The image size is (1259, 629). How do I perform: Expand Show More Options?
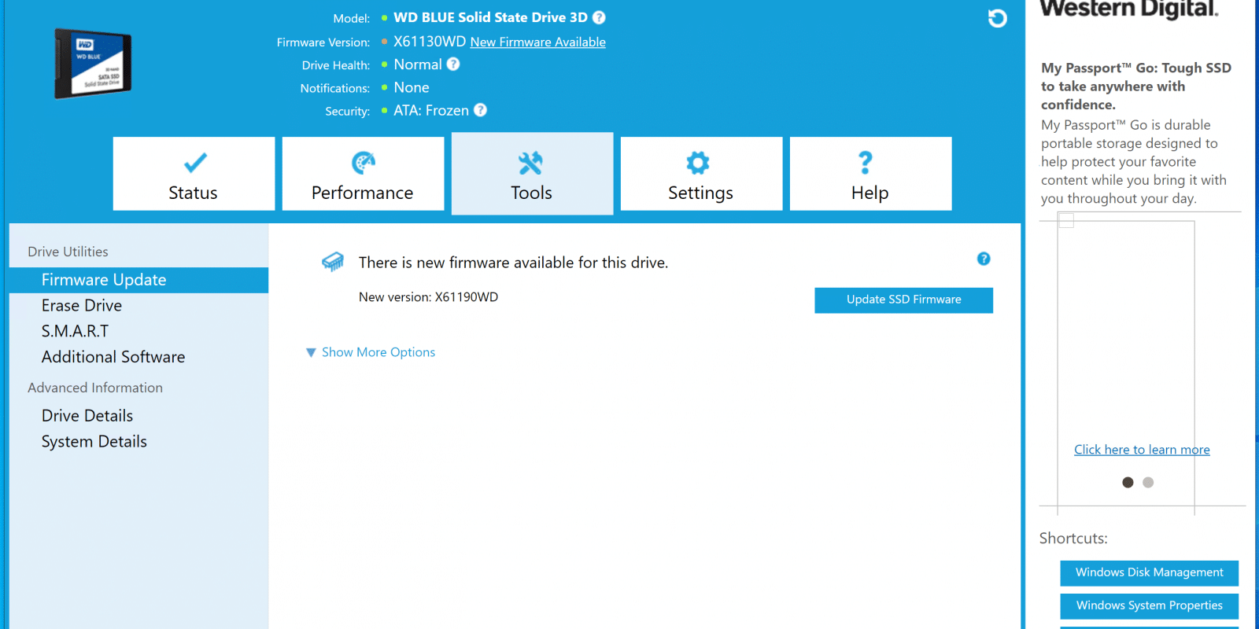coord(371,352)
